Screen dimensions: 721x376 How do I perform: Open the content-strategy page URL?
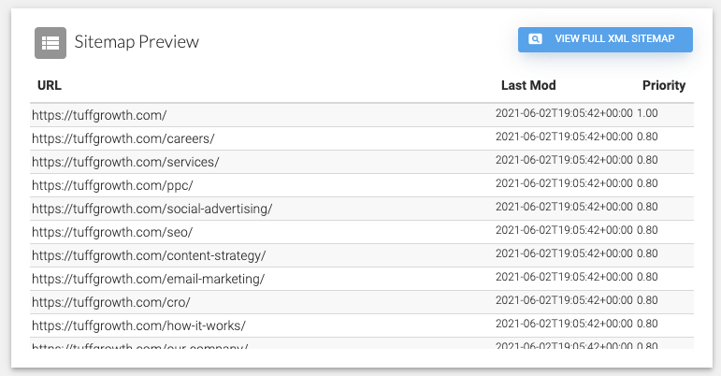click(x=149, y=255)
